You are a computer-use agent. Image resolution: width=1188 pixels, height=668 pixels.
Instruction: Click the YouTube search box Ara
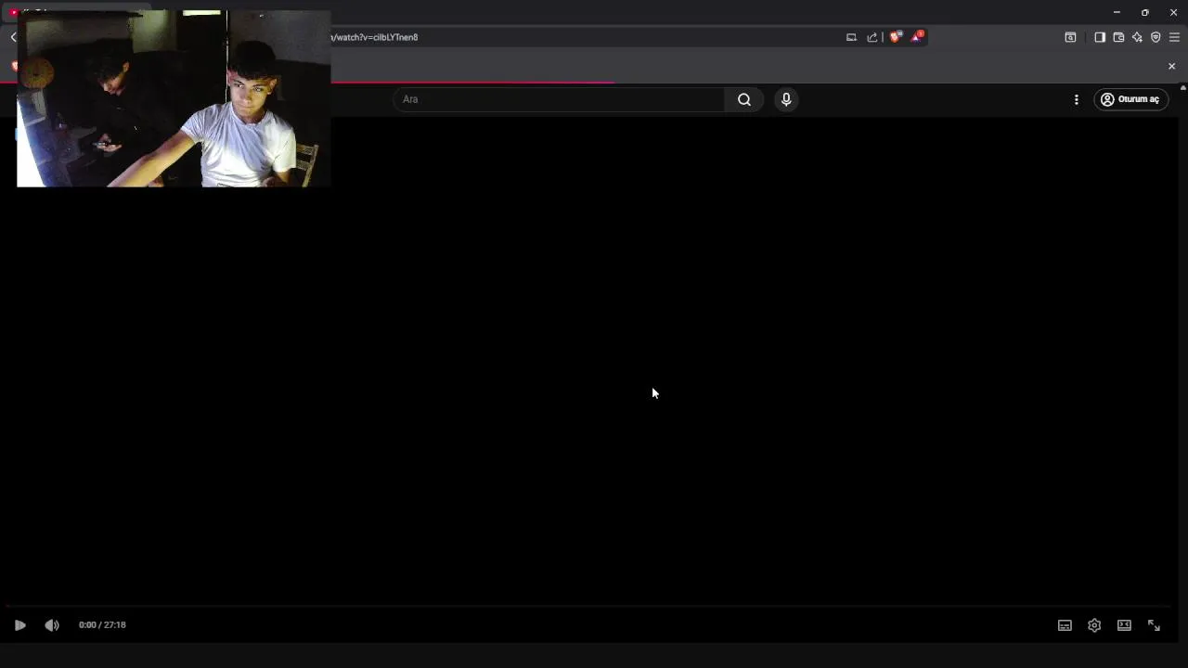[x=559, y=99]
